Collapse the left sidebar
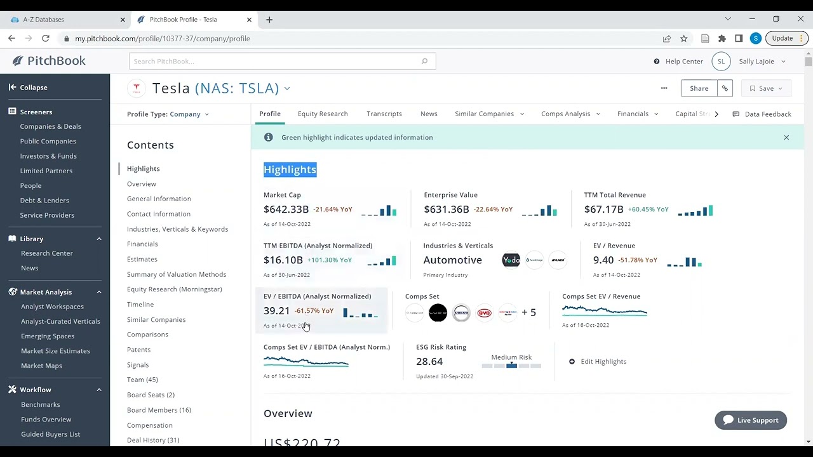 click(x=28, y=88)
